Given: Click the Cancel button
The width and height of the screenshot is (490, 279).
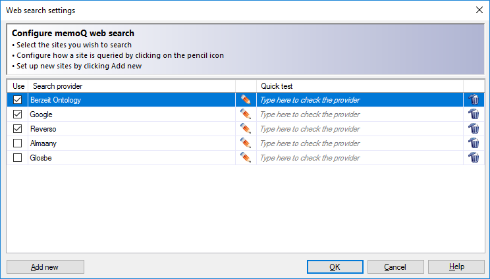Looking at the screenshot, I should point(395,267).
